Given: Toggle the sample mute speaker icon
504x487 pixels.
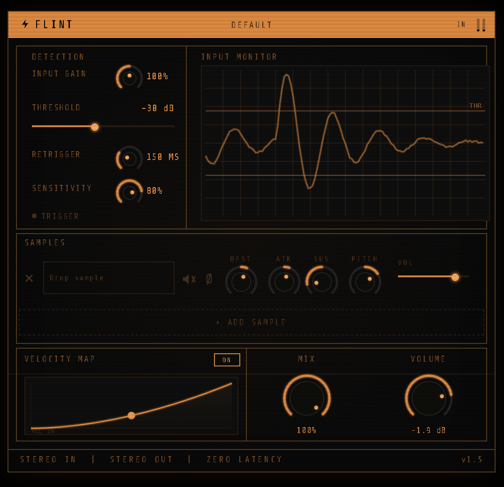Looking at the screenshot, I should pos(189,279).
